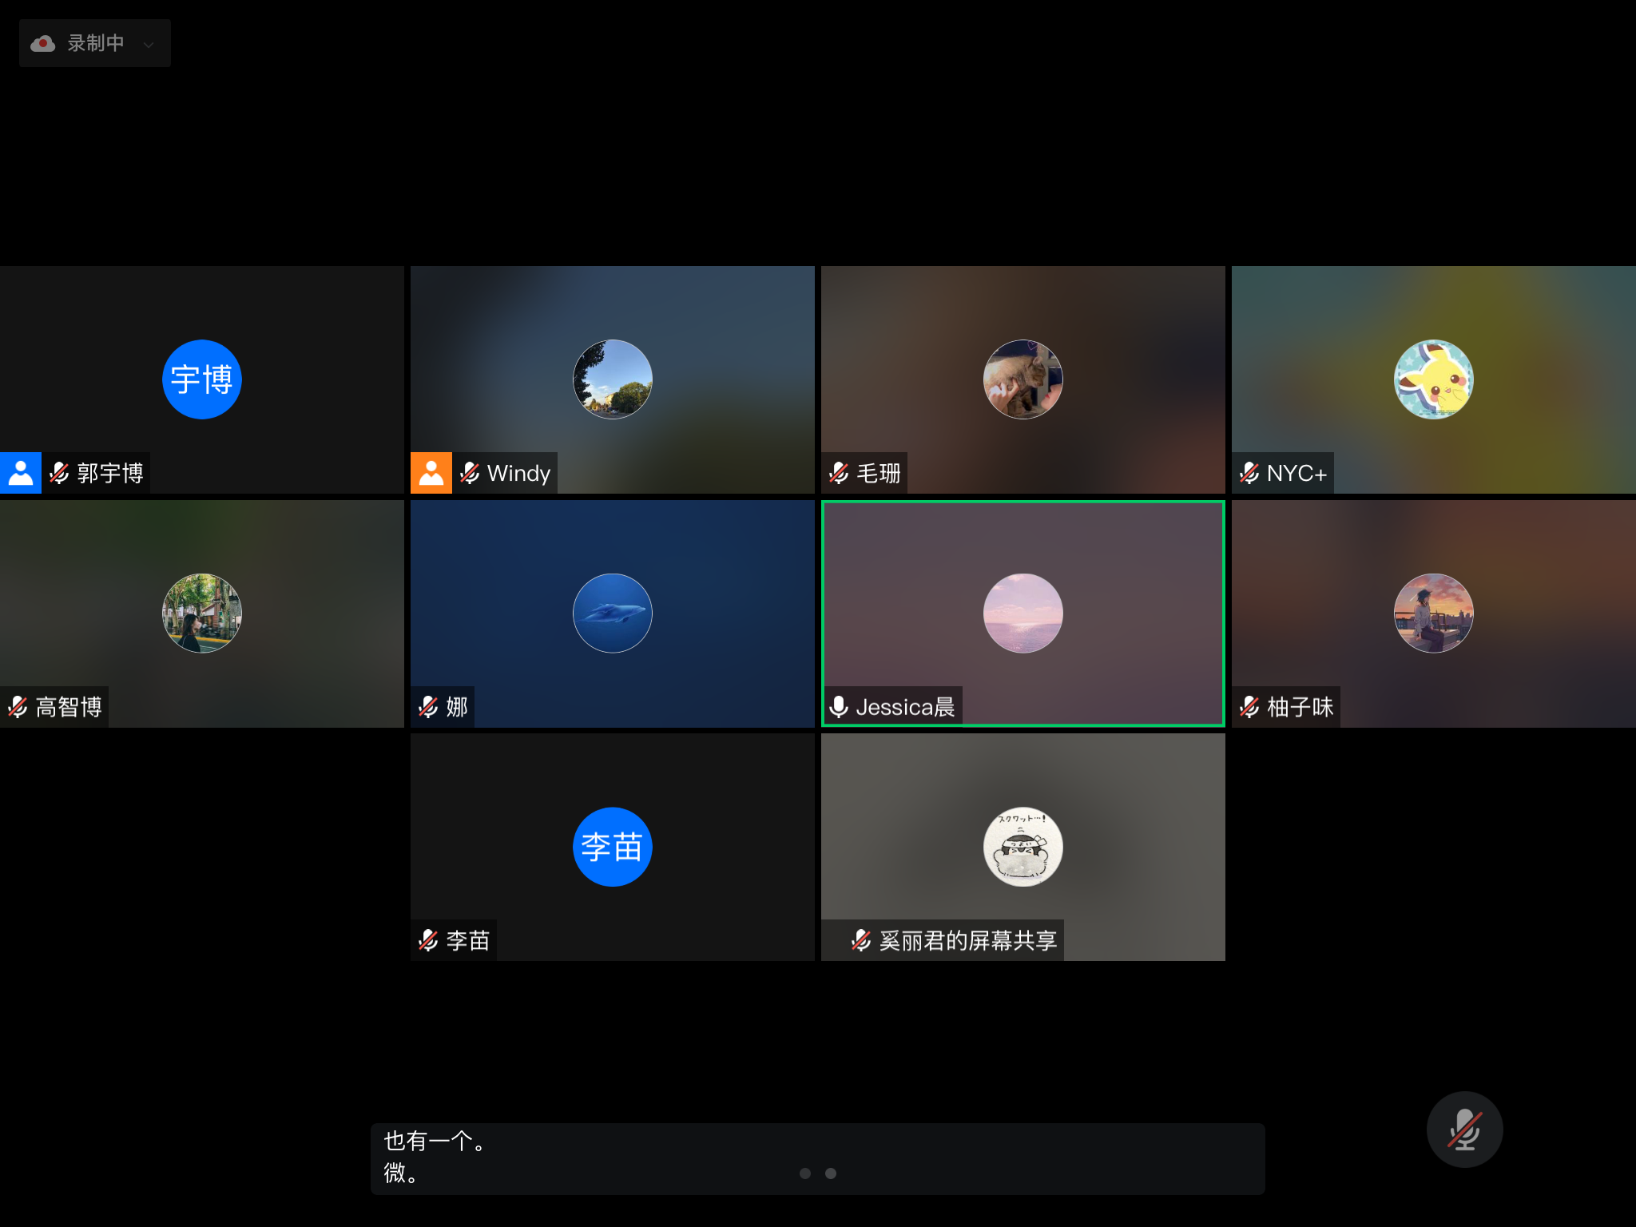
Task: Click muted mic icon beside 毛珊
Action: pyautogui.click(x=839, y=474)
